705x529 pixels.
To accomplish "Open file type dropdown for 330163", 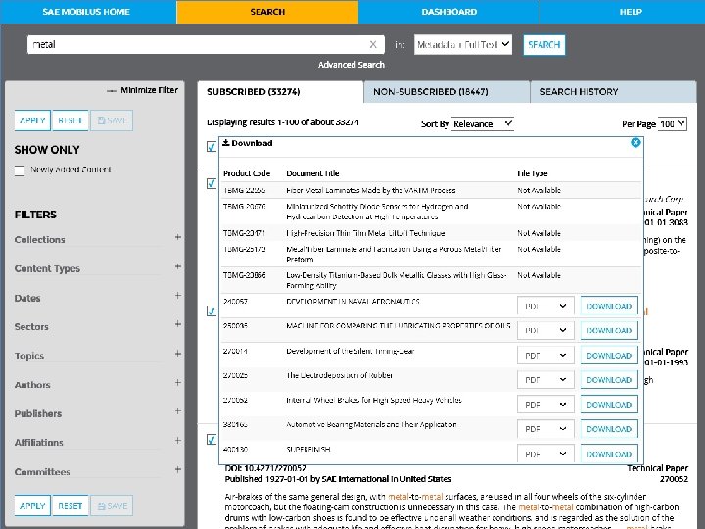I will 545,429.
